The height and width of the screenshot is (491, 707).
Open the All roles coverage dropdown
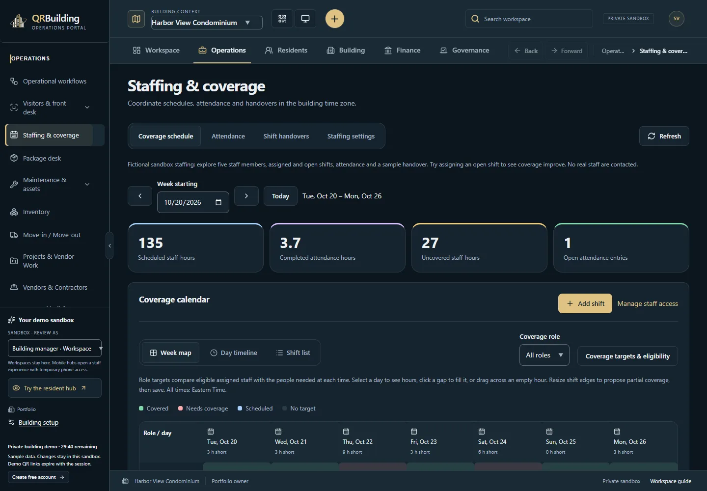[x=544, y=355]
